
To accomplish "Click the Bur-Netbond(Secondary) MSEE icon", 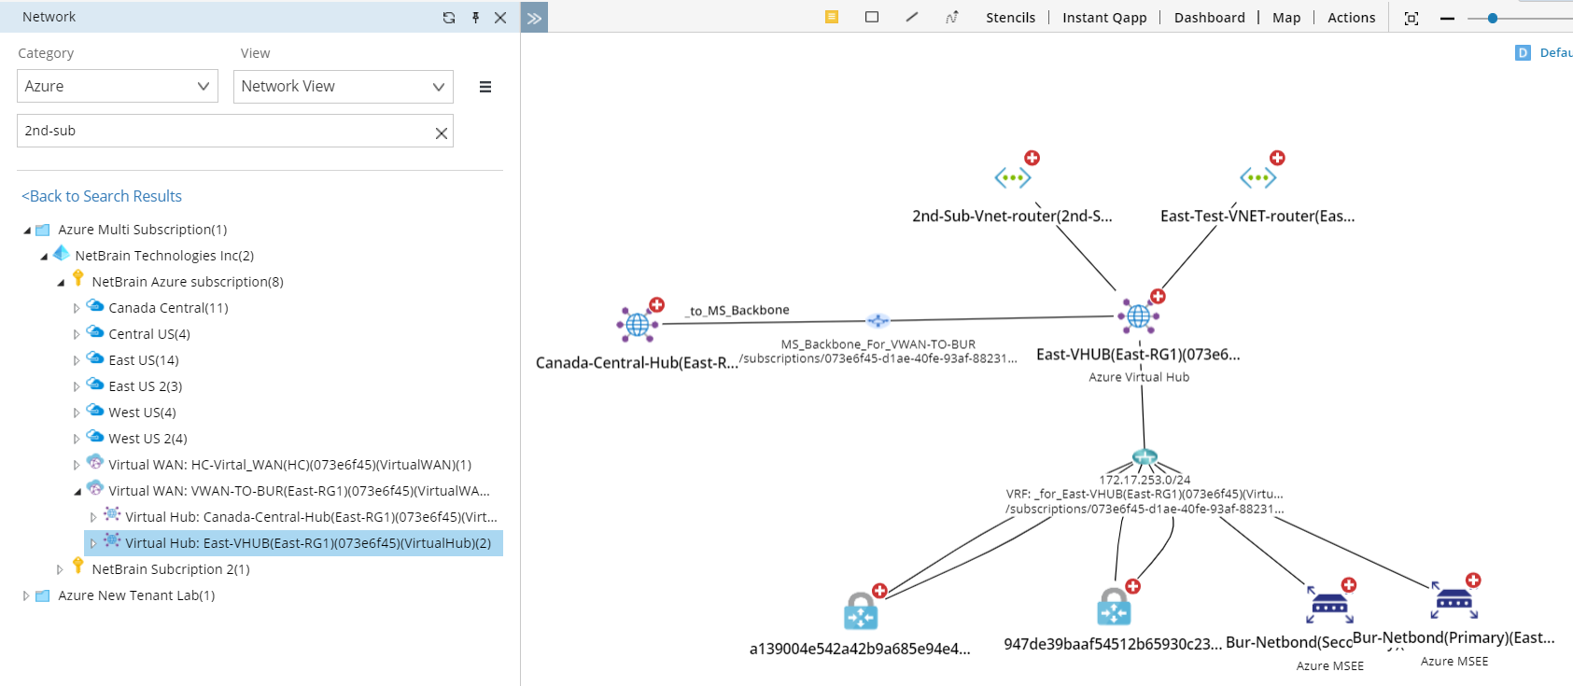I will point(1329,606).
